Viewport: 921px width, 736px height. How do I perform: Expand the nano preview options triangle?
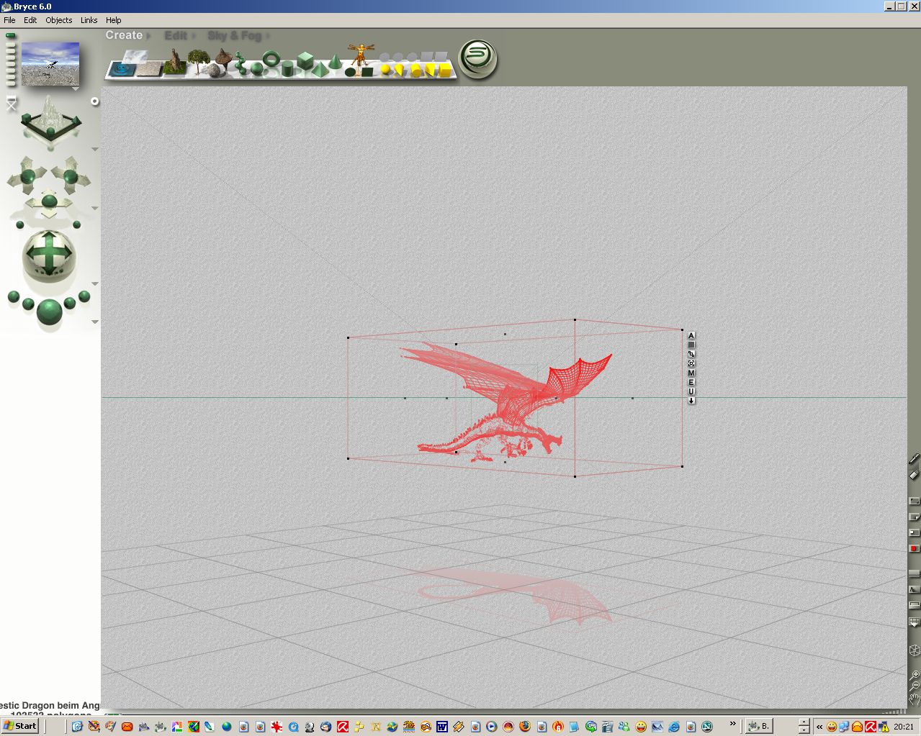click(x=76, y=89)
